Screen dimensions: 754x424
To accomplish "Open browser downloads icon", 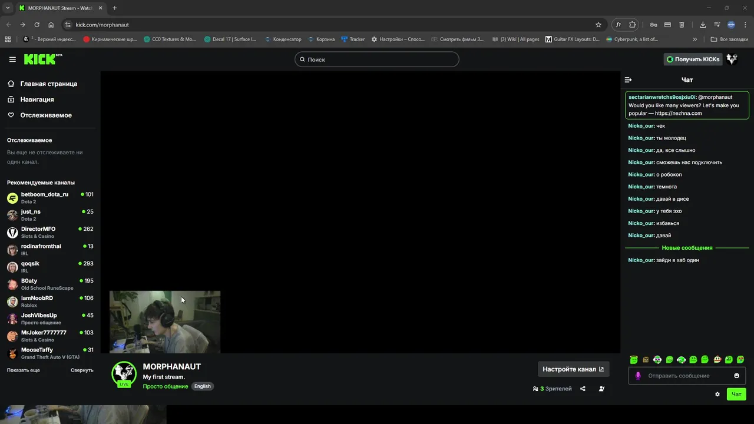I will [703, 25].
